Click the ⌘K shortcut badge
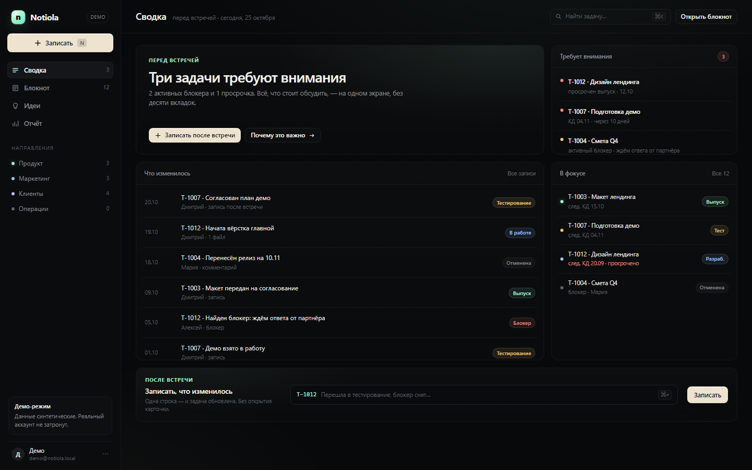 659,17
